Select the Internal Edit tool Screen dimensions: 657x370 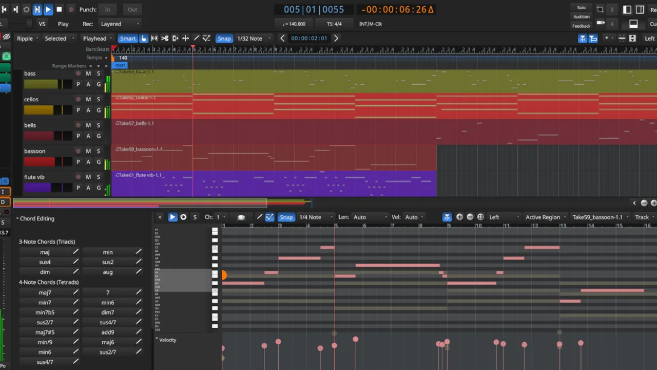[x=206, y=38]
